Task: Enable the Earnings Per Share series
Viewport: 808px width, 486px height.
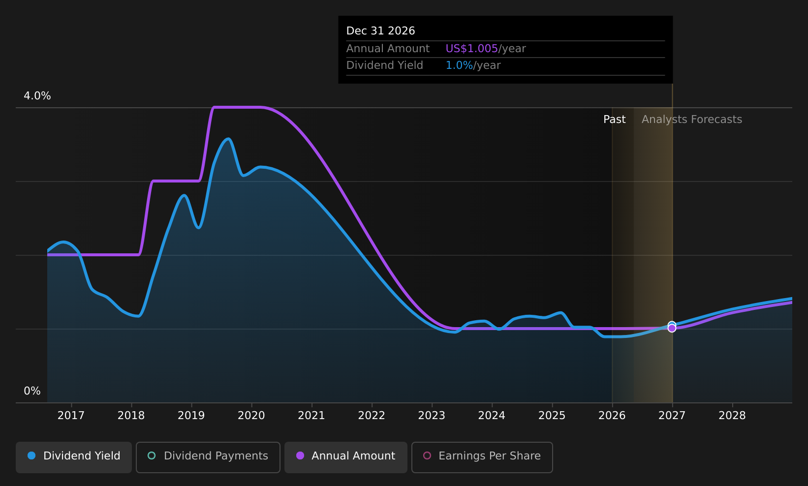Action: click(x=482, y=457)
